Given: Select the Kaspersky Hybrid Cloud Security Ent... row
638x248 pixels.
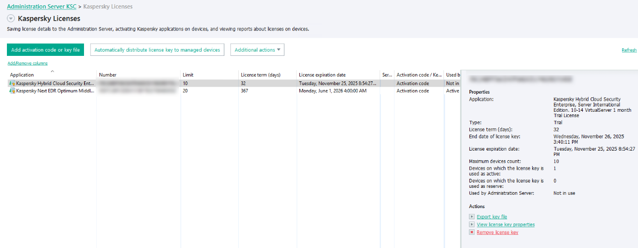Looking at the screenshot, I should point(234,84).
